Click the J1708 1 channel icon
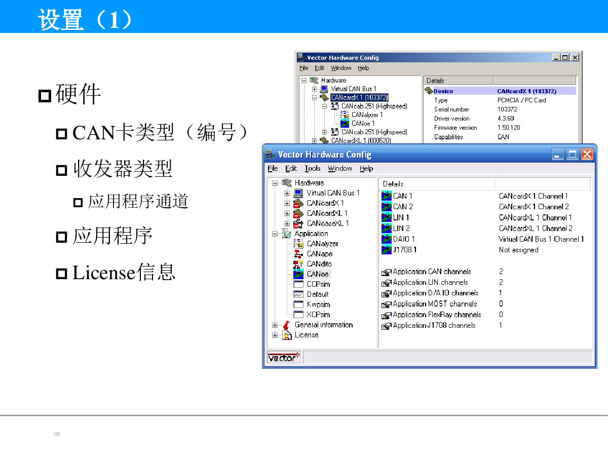608x456 pixels. tap(386, 250)
